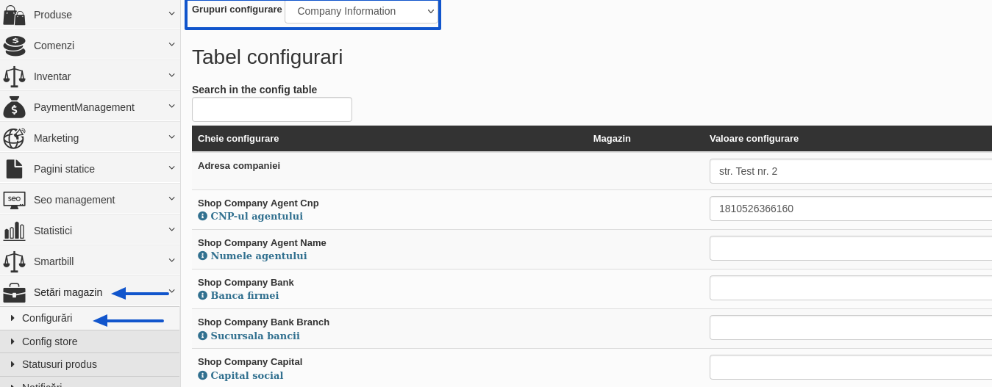The height and width of the screenshot is (387, 992).
Task: Click the Marketing globe icon
Action: click(x=14, y=138)
